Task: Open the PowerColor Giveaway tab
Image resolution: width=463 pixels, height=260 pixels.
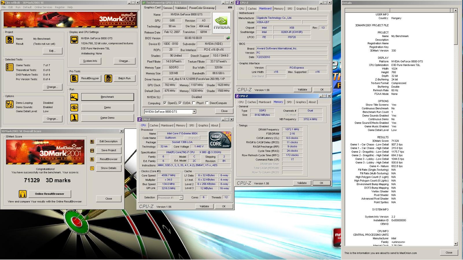Action: click(x=202, y=8)
